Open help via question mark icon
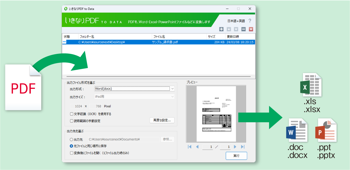The image size is (350, 170). click(x=250, y=21)
